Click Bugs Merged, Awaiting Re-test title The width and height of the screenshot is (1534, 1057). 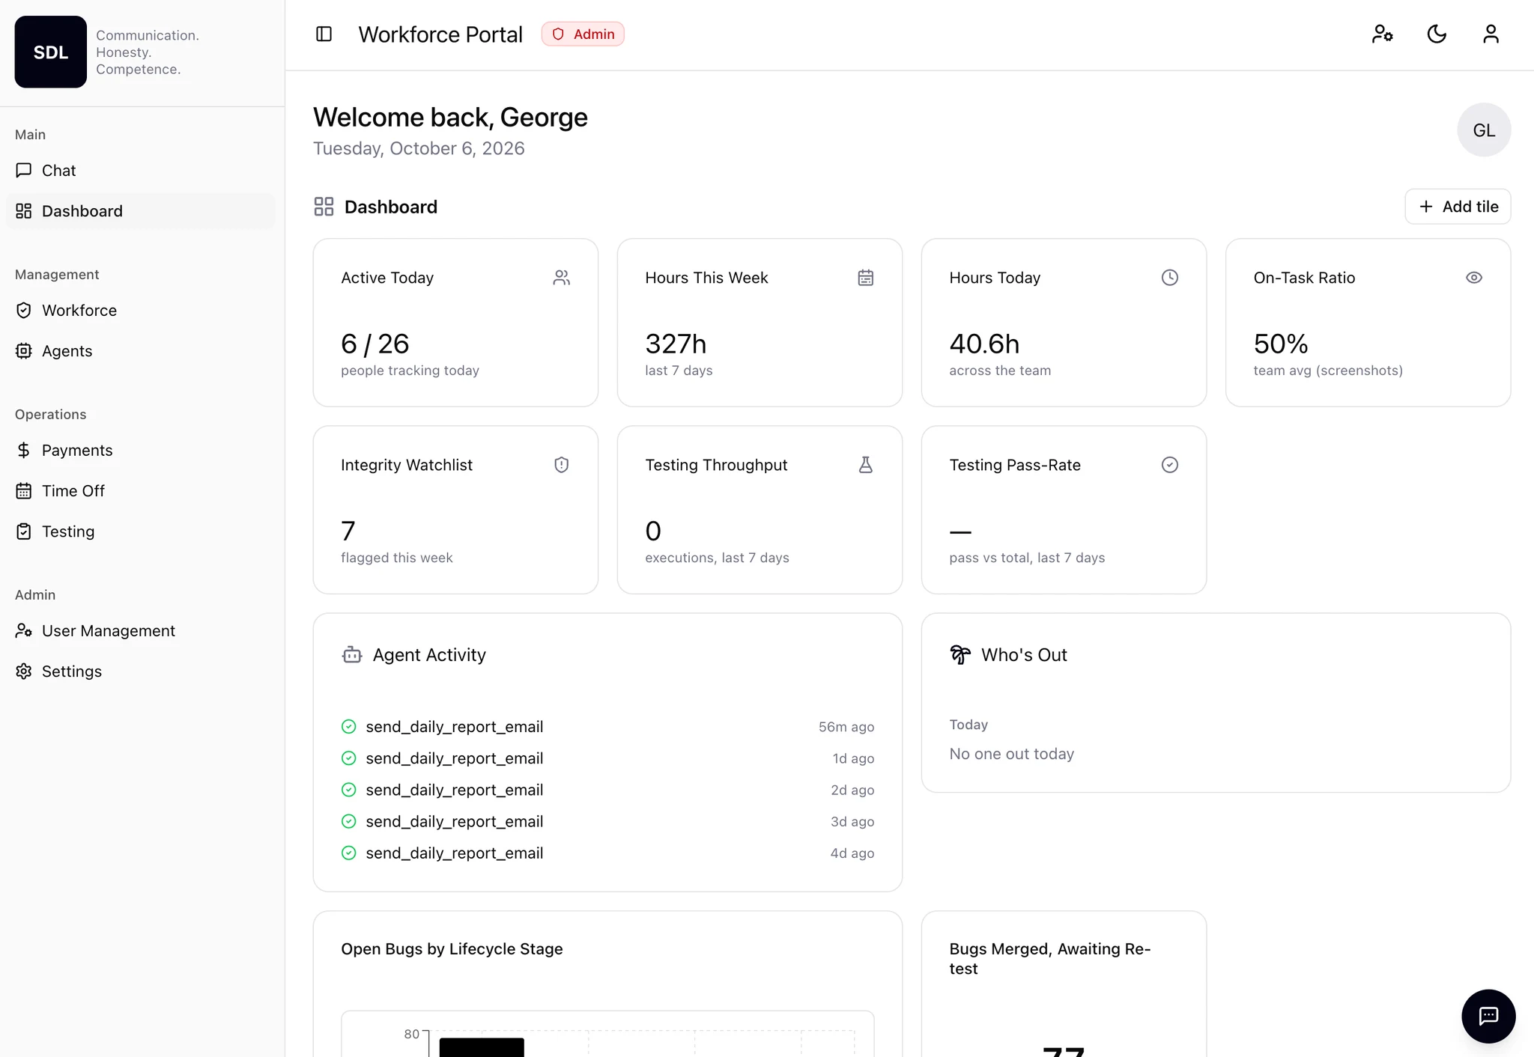coord(1049,958)
